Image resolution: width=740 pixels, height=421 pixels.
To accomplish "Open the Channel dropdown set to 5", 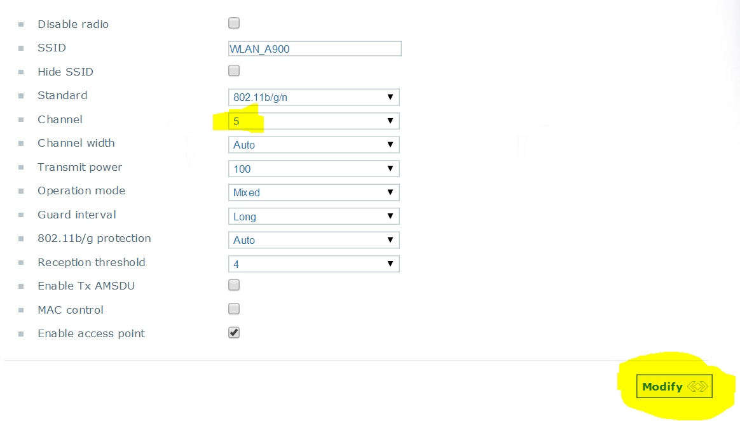I will pyautogui.click(x=314, y=121).
